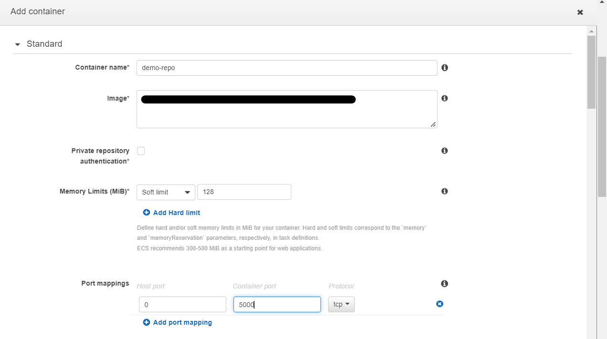Click info icon for Port mappings
This screenshot has height=339, width=607.
[445, 284]
